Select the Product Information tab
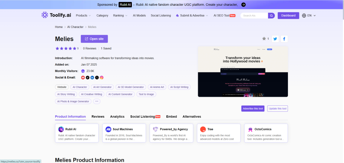This screenshot has width=344, height=163. click(70, 117)
